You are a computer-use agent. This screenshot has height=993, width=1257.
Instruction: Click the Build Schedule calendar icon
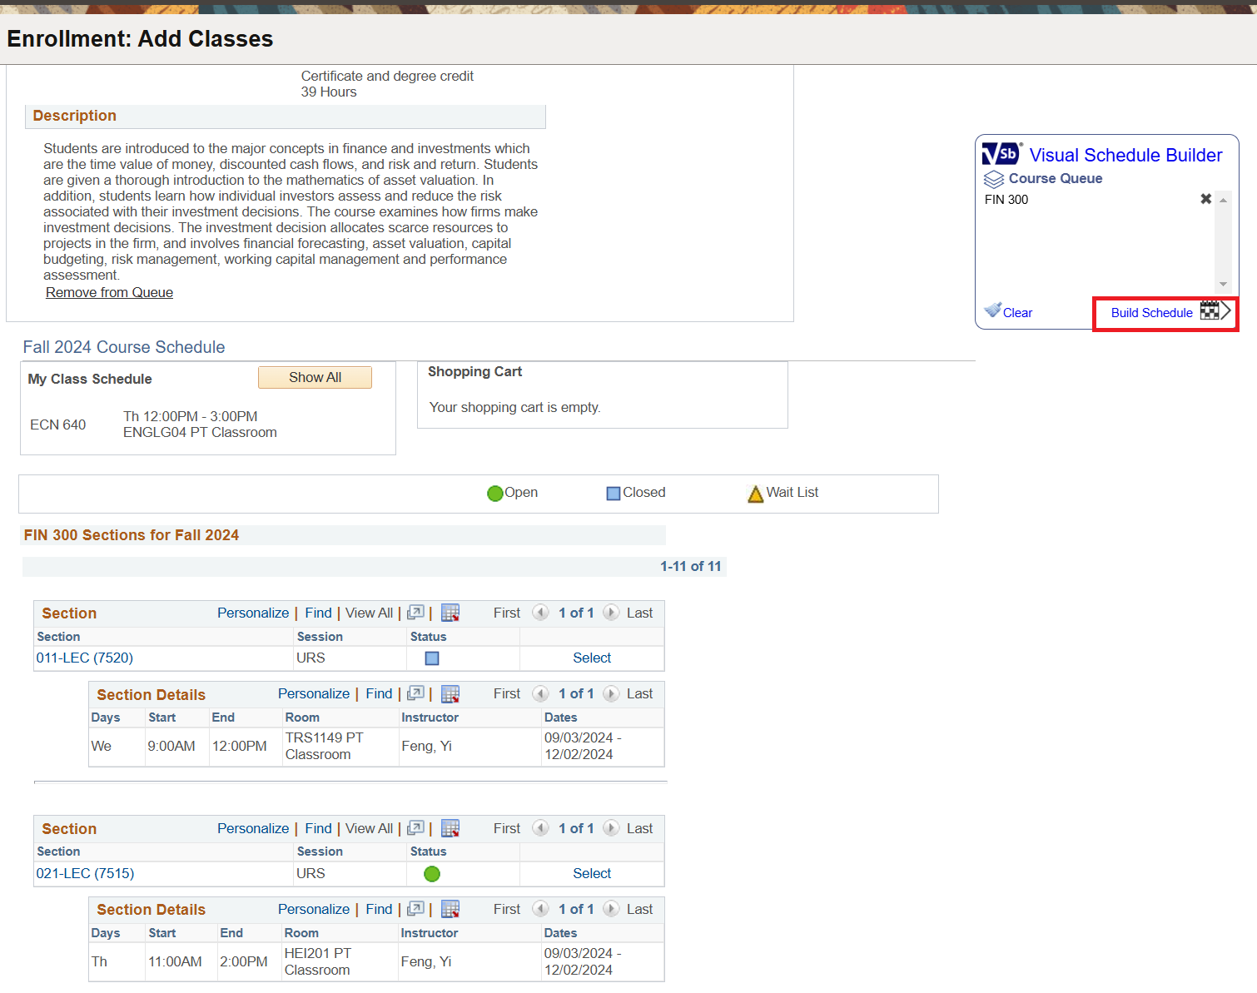pos(1210,311)
